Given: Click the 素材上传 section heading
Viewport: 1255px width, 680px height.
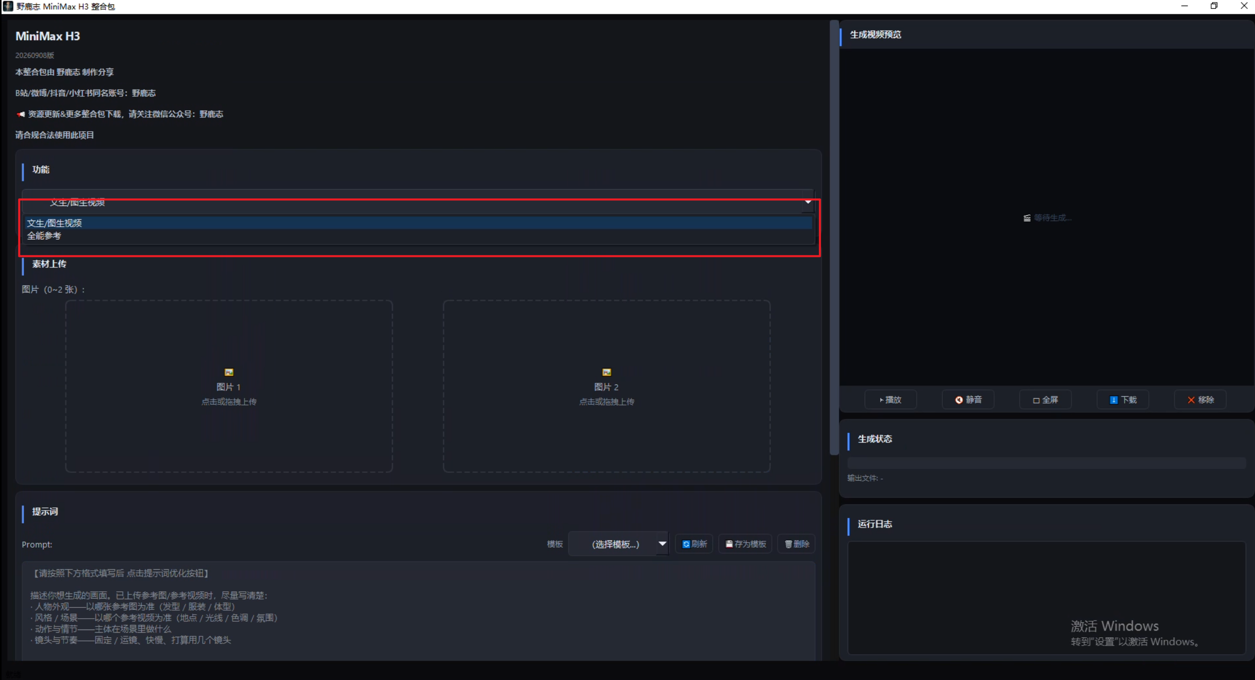Looking at the screenshot, I should click(x=49, y=264).
